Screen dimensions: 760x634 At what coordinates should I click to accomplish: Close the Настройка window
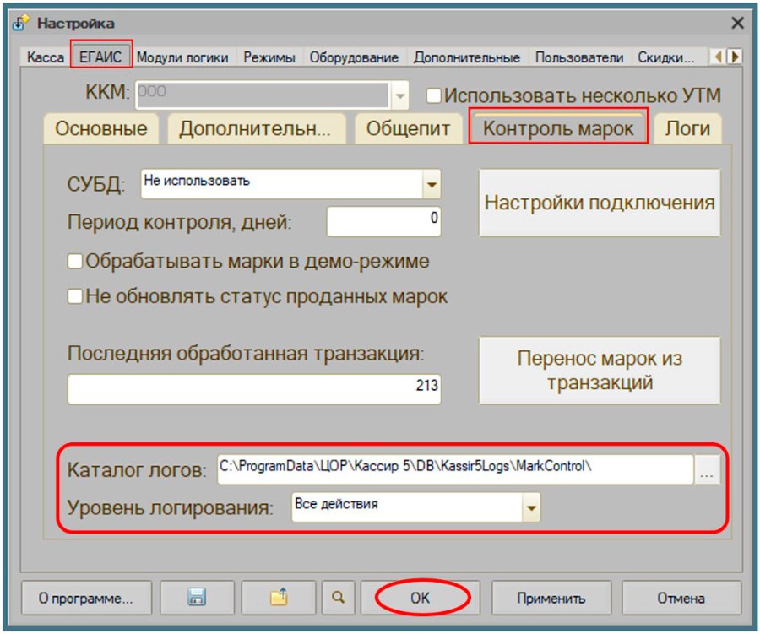tap(737, 23)
